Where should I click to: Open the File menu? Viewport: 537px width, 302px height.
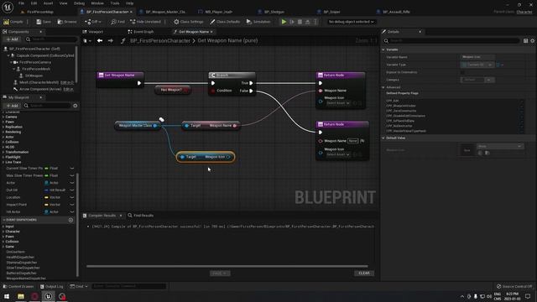[x=21, y=3]
